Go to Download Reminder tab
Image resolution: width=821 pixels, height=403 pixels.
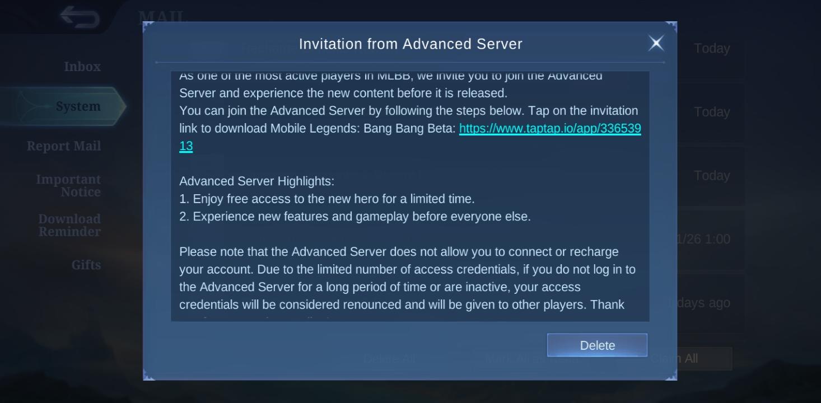tap(69, 226)
